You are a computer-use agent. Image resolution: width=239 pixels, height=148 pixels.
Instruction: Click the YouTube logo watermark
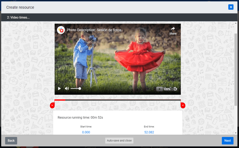click(159, 89)
